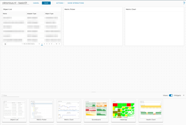Toggle the Views/Widgets switch
This screenshot has height=125, width=186.
(171, 95)
